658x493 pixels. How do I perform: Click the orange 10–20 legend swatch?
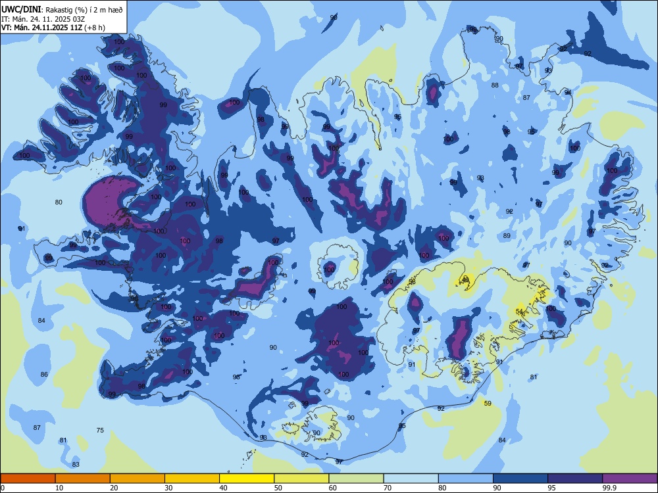tap(83, 479)
